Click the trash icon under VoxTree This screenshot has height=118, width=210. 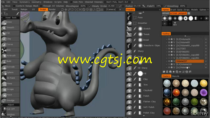[167, 72]
